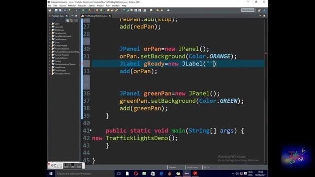Expand the JavaPatterns project

tap(49, 39)
